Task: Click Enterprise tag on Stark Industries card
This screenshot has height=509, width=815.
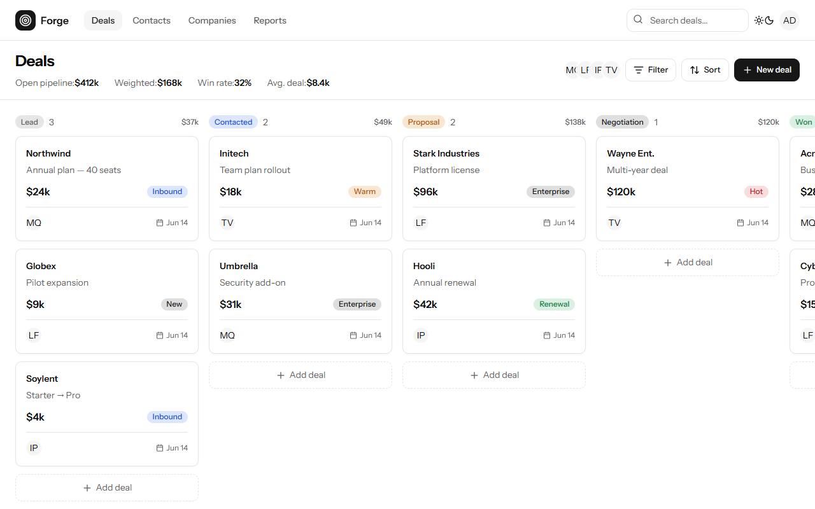Action: tap(551, 192)
